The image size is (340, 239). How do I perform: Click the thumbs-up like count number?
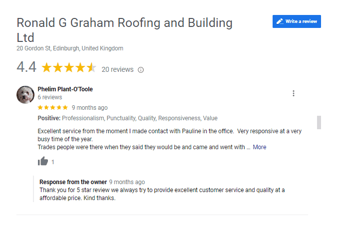[53, 162]
